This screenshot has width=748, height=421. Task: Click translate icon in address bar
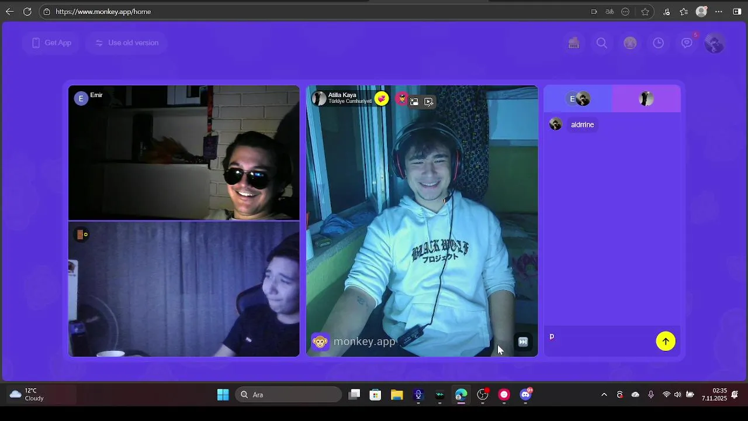(x=610, y=12)
